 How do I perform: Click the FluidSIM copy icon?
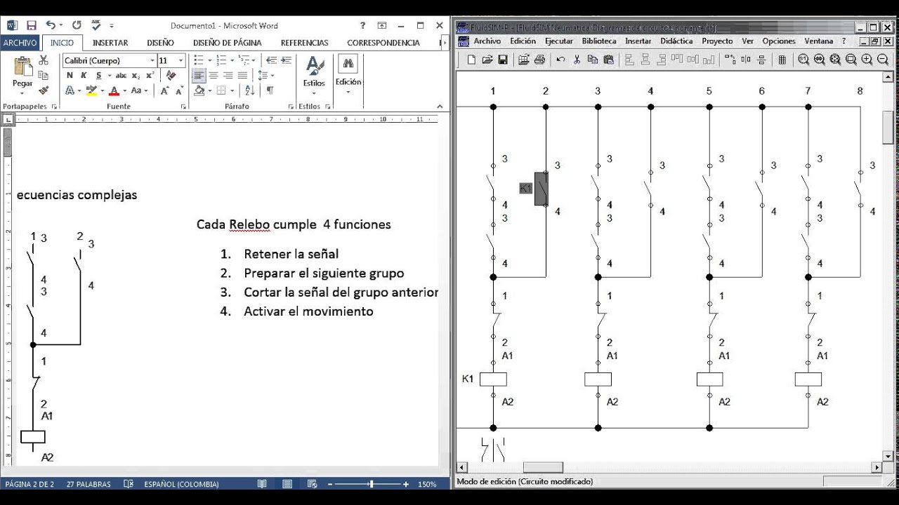point(593,60)
